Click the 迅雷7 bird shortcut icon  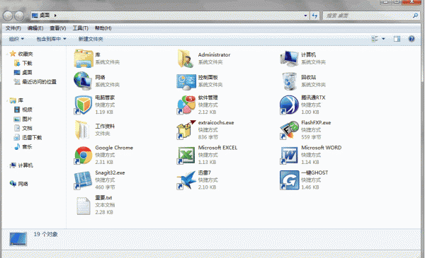point(186,180)
